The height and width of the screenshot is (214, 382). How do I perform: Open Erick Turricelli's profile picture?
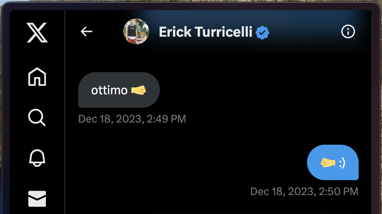[136, 31]
